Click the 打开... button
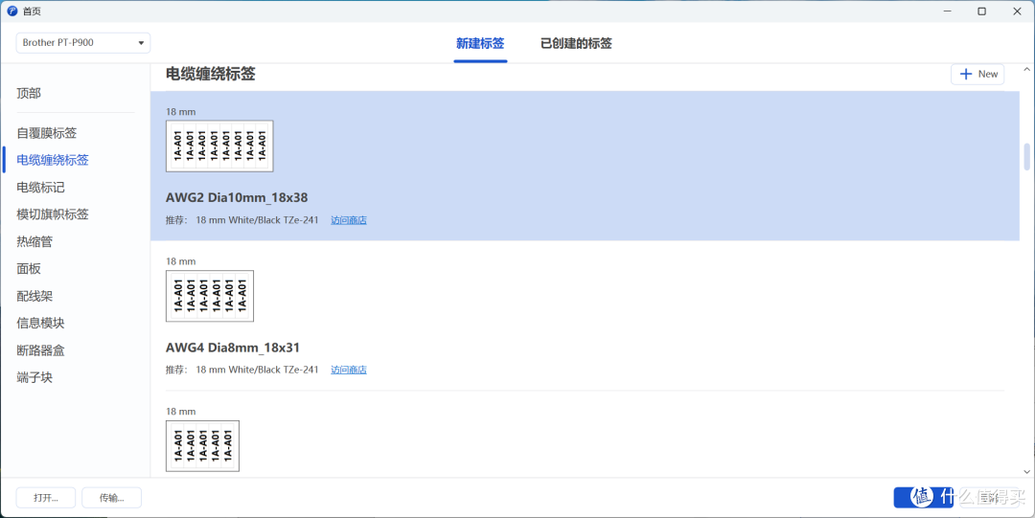Screen dimensions: 1035x518 point(46,498)
